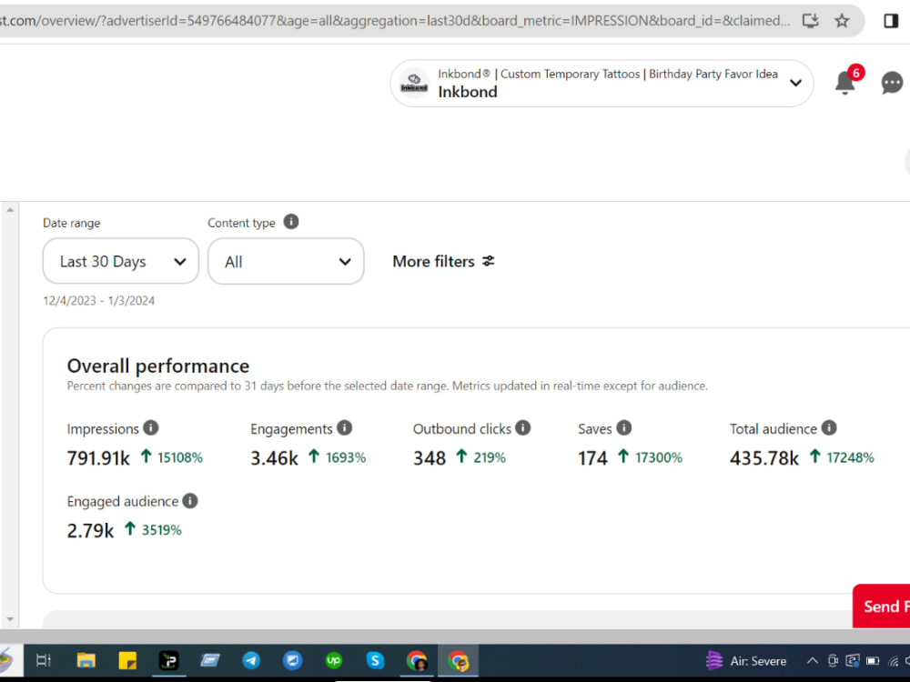910x682 pixels.
Task: Show info about Engagements metric
Action: 344,428
